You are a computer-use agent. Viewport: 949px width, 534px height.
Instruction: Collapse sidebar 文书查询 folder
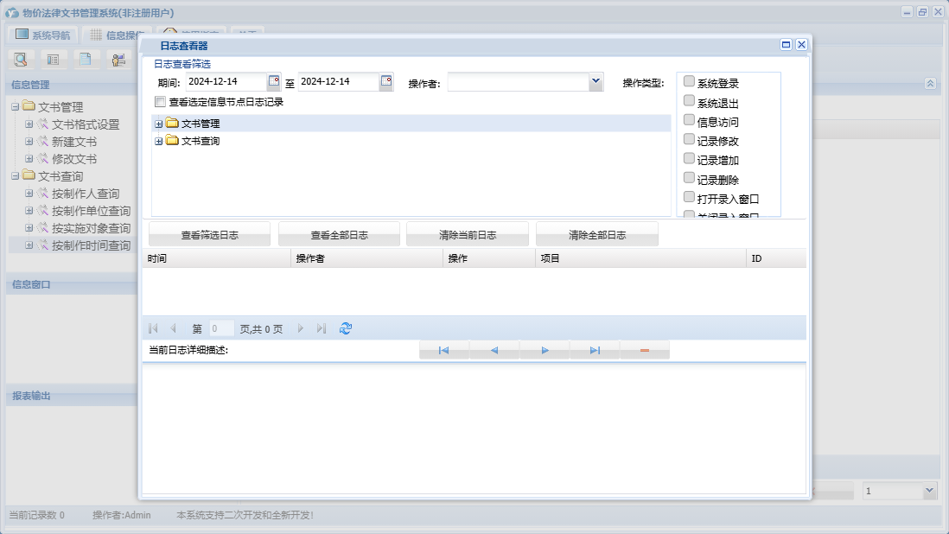(16, 176)
